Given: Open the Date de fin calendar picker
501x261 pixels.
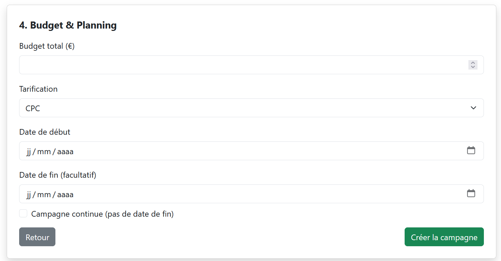Looking at the screenshot, I should pos(471,193).
